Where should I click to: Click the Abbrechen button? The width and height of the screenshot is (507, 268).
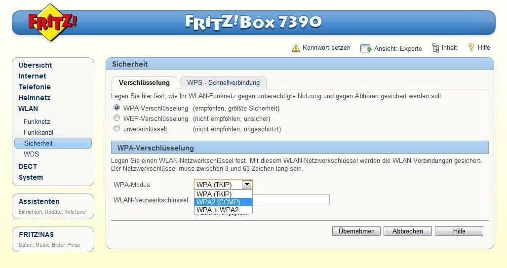(x=408, y=231)
